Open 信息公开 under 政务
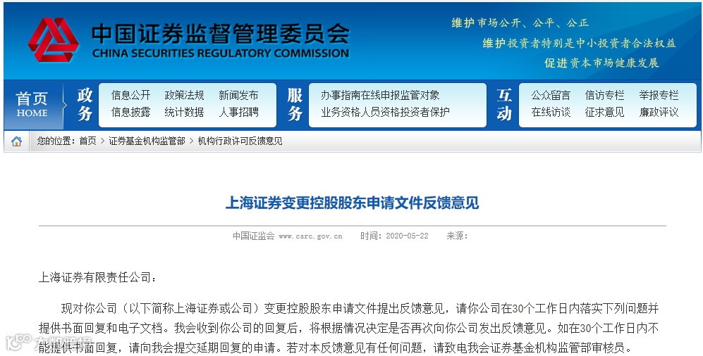Screen dimensions: 703x356 click(x=130, y=95)
